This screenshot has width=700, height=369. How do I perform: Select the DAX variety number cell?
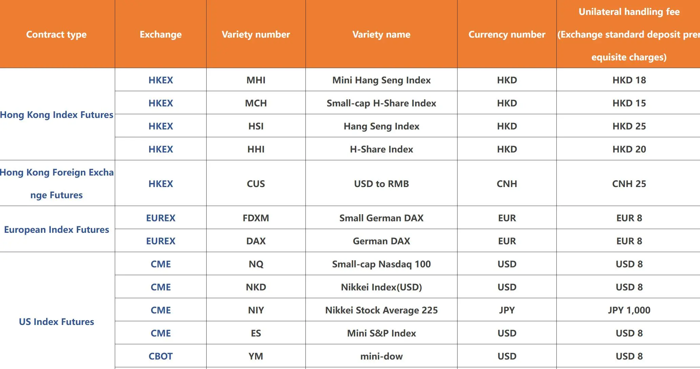pyautogui.click(x=256, y=241)
